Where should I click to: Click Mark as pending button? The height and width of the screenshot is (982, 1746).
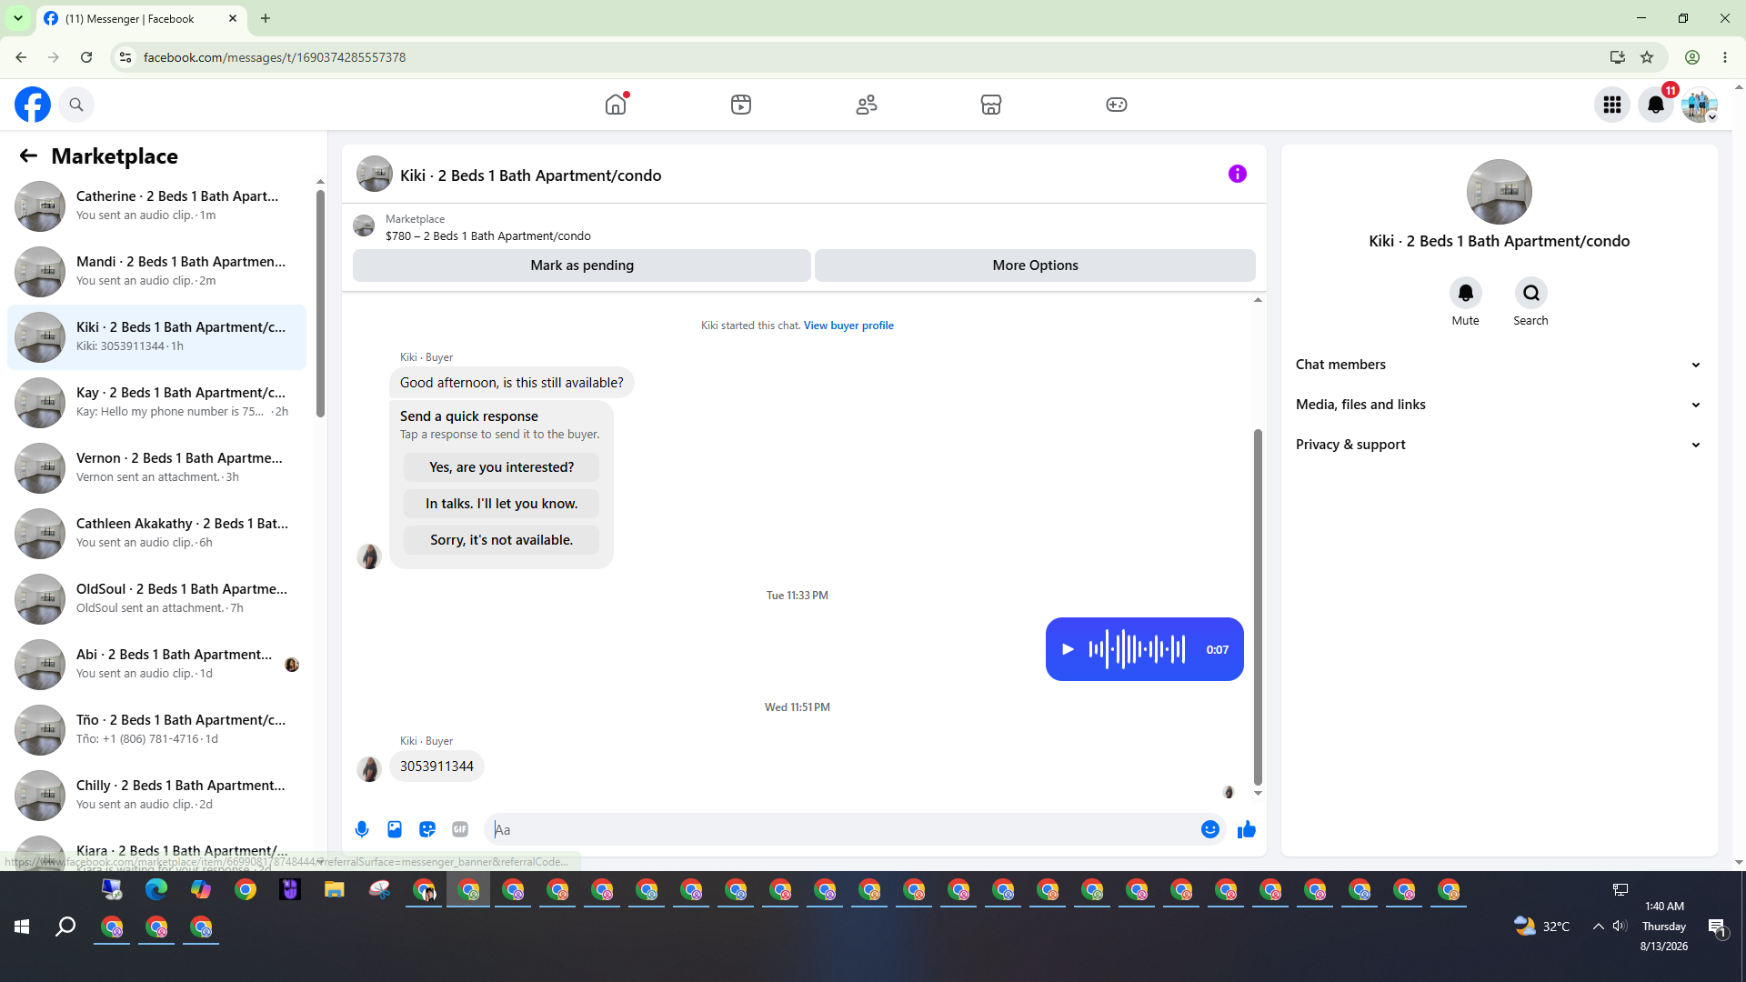(x=582, y=266)
